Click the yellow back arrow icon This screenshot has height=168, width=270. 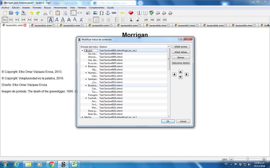[122, 13]
